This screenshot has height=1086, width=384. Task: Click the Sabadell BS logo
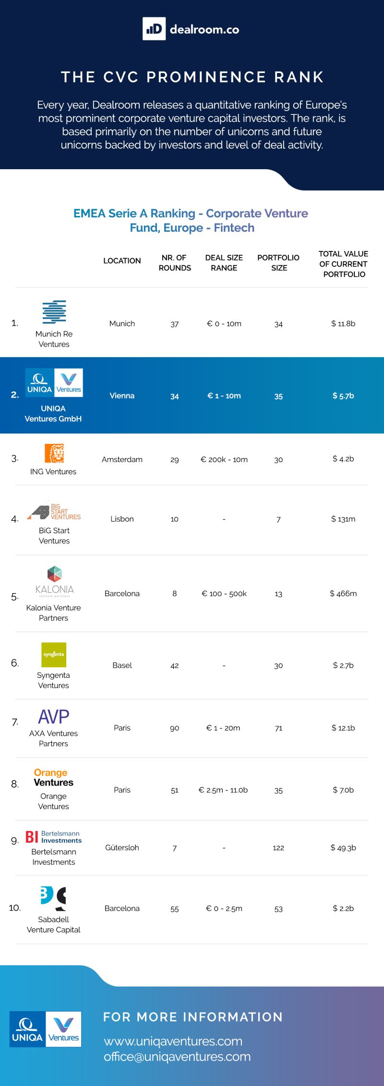pyautogui.click(x=53, y=899)
